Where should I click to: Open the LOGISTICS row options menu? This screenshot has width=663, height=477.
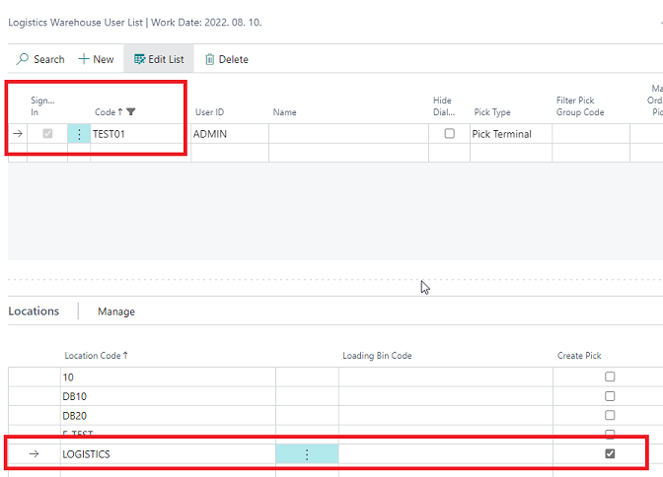point(307,454)
